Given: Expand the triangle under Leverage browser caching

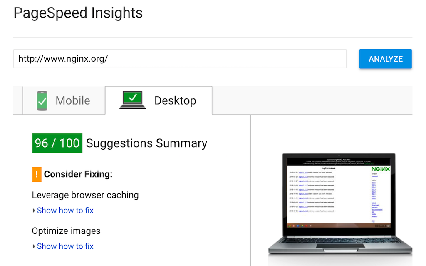Looking at the screenshot, I should [34, 211].
